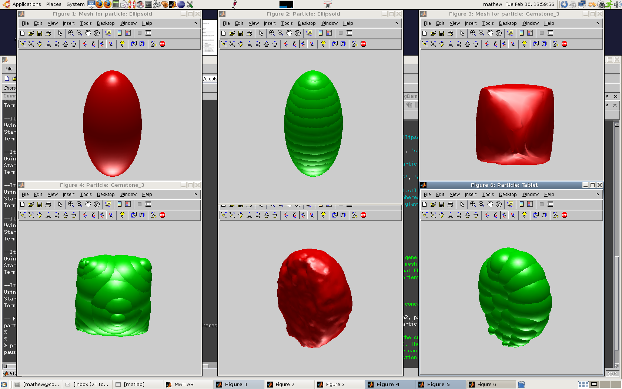Set No Principal Axis in Figure 4
The width and height of the screenshot is (622, 389).
coord(111,215)
